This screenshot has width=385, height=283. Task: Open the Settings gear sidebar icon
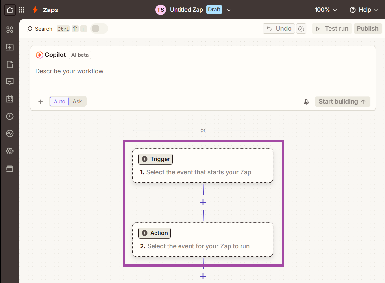point(10,151)
